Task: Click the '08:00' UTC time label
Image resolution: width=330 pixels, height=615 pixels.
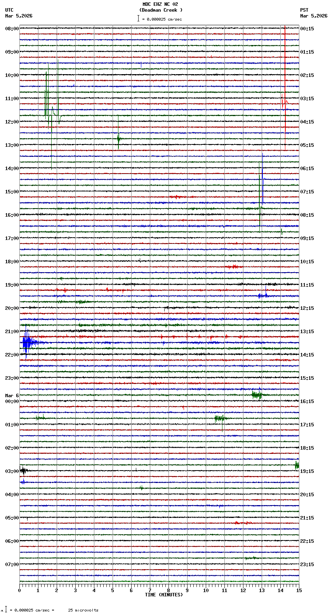Action: (x=12, y=29)
